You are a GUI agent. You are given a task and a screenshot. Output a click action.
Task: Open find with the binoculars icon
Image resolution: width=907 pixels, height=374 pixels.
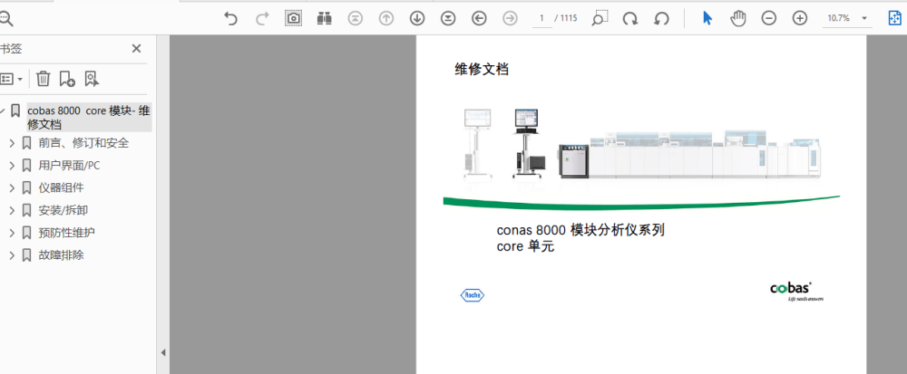coord(324,18)
